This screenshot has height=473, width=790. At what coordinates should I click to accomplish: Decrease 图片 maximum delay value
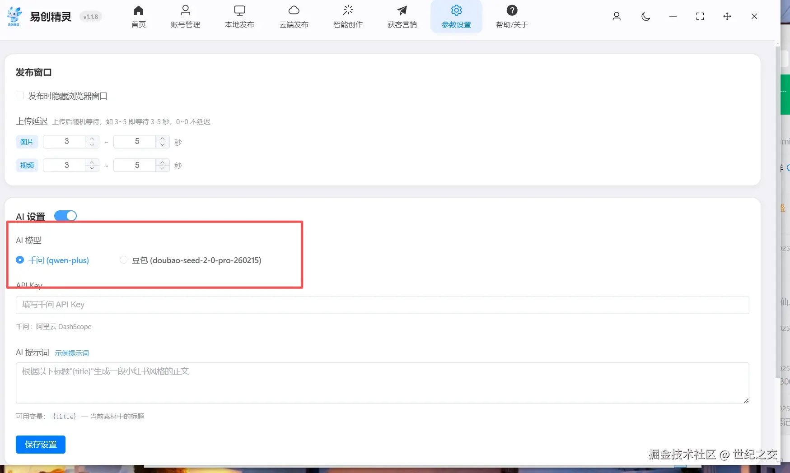click(163, 145)
